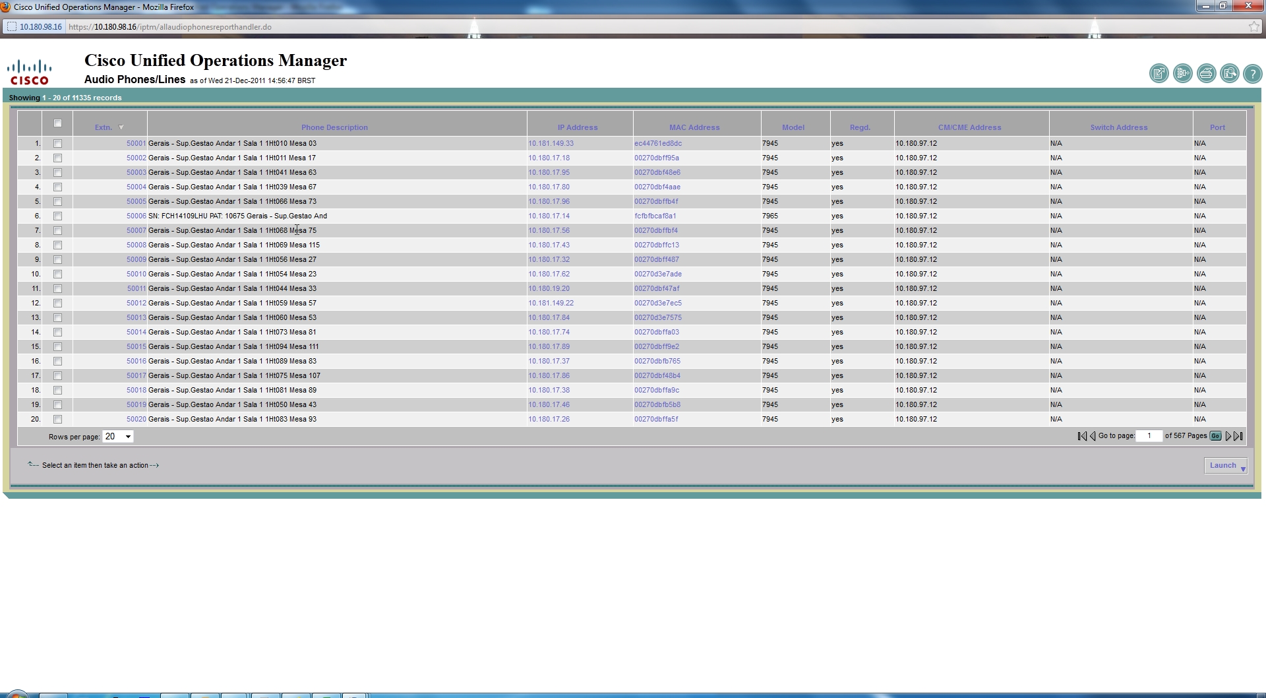Open IP address 10.181.149.22 link

[551, 303]
